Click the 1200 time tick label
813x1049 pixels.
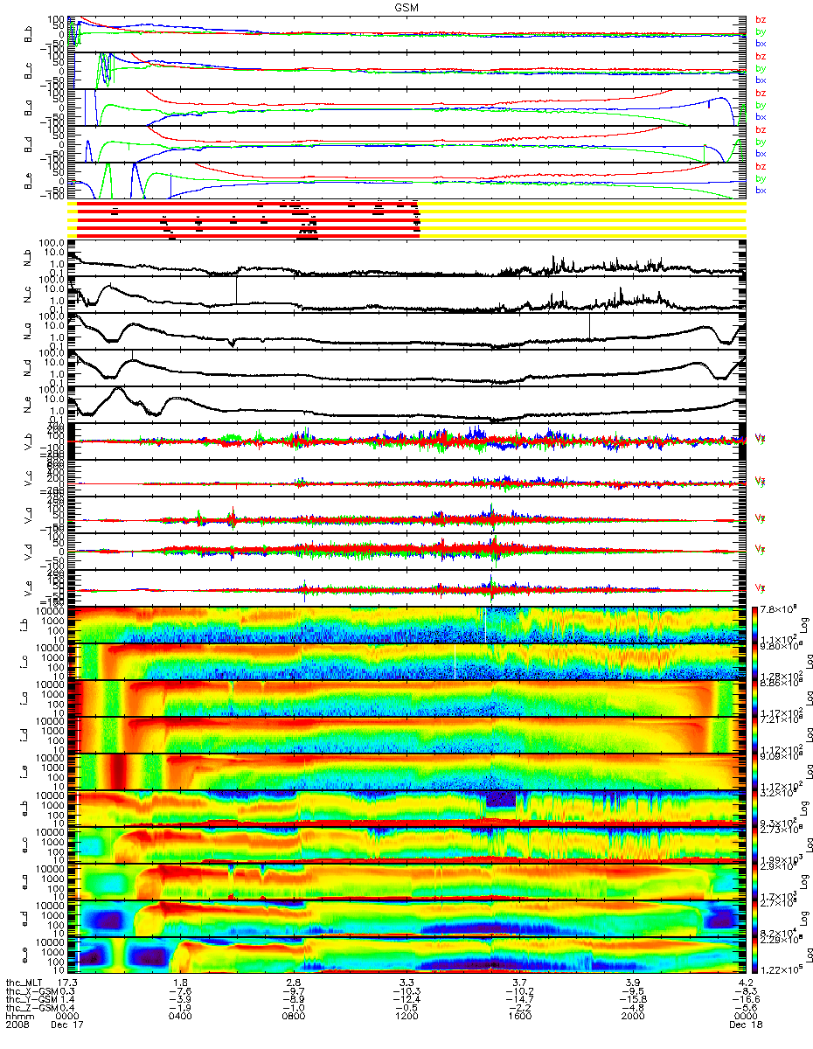(406, 1017)
